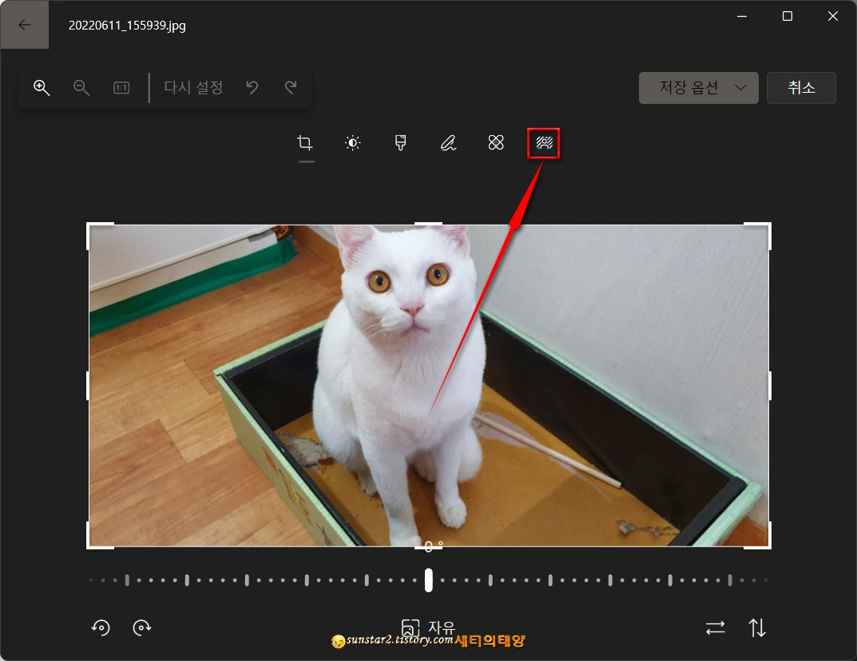Zoom out of the photo
Image resolution: width=857 pixels, height=661 pixels.
[x=81, y=87]
